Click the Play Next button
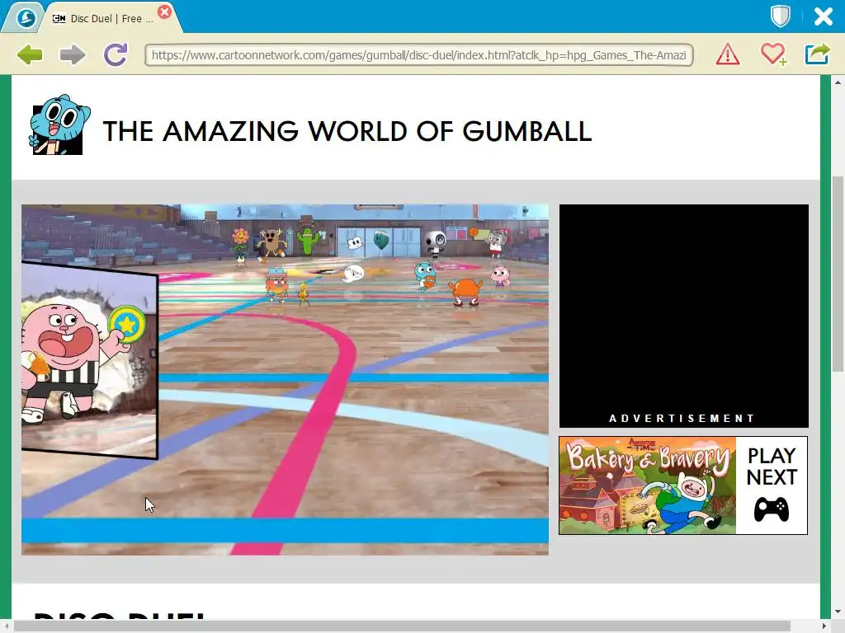Screen dimensions: 845x633 click(x=772, y=485)
